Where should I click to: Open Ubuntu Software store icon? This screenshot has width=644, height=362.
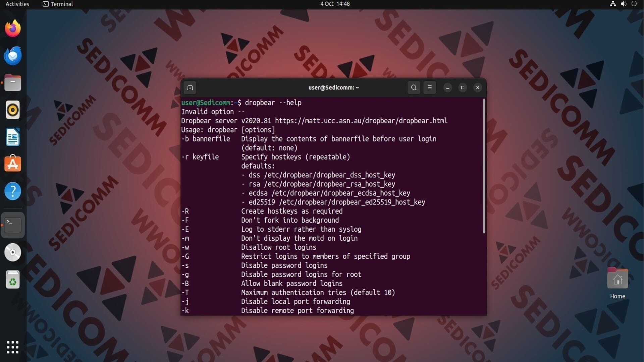[x=13, y=164]
